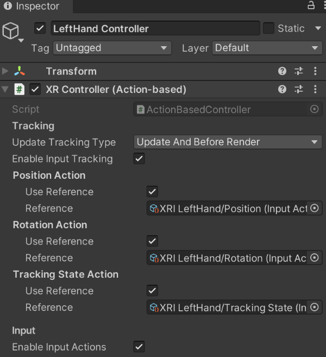Disable the XR Controller component checkbox
Viewport: 326px width, 357px height.
[35, 89]
